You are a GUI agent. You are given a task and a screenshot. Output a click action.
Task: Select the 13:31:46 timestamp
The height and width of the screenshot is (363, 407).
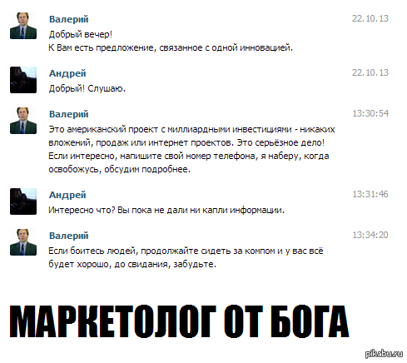370,194
